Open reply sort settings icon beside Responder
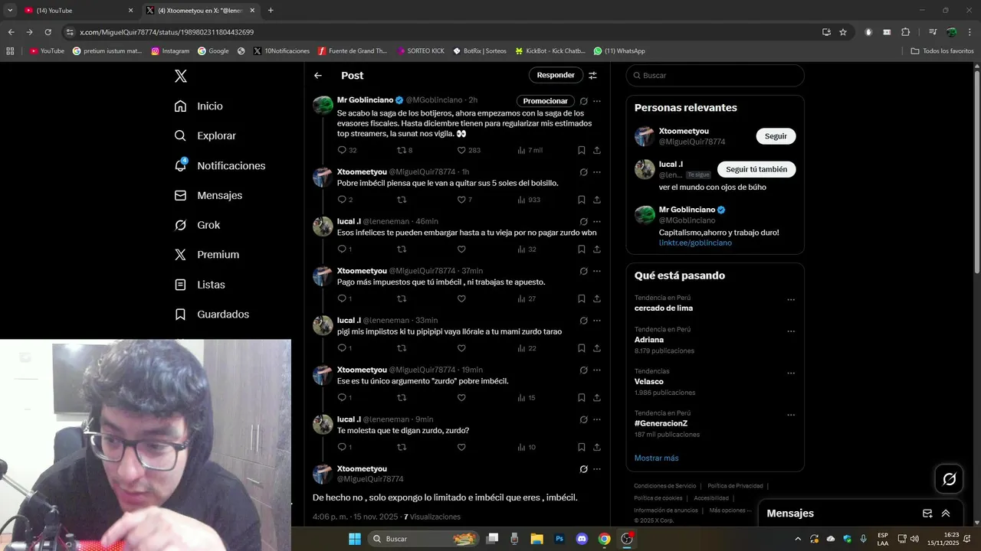The width and height of the screenshot is (981, 551). coord(592,75)
